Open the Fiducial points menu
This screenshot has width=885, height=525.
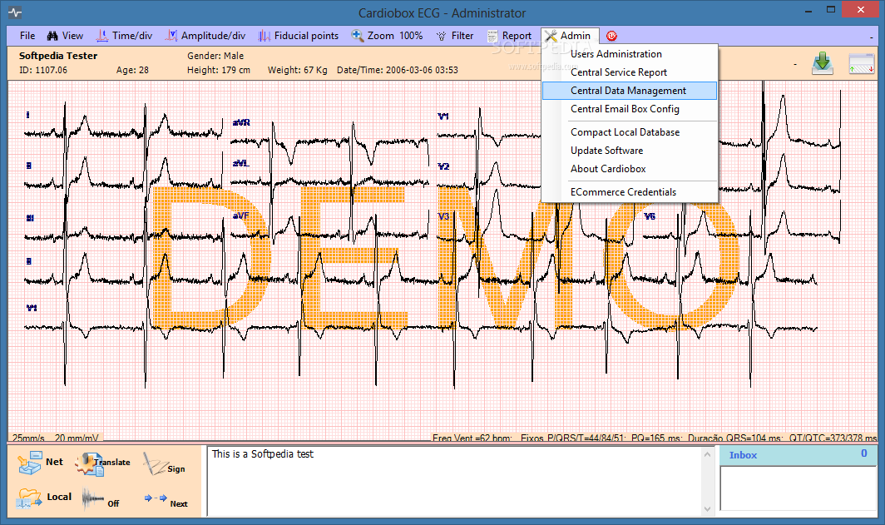point(299,36)
